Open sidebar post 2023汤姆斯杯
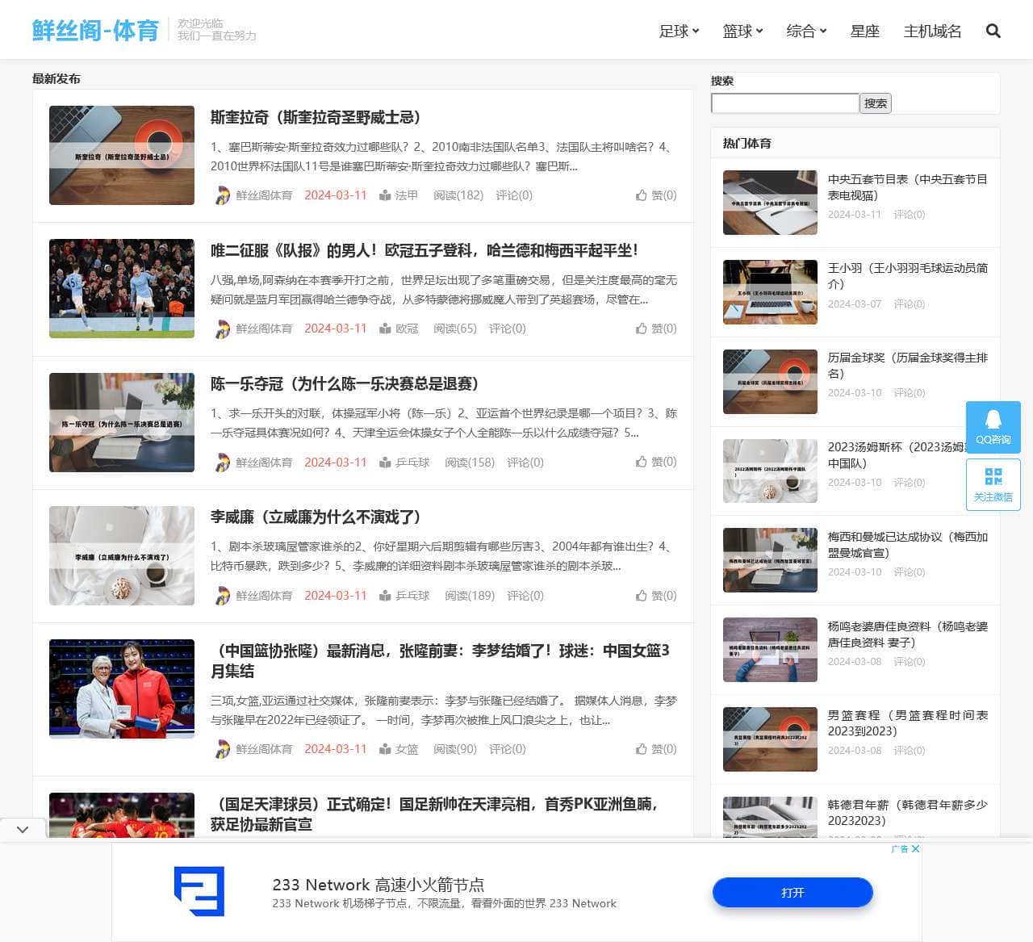 [897, 455]
